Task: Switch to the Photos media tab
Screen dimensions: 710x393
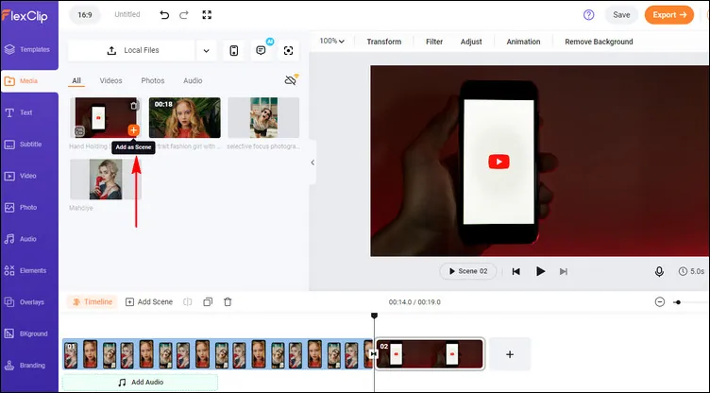Action: (x=153, y=80)
